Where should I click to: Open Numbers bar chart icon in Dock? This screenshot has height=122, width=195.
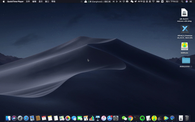(92, 118)
